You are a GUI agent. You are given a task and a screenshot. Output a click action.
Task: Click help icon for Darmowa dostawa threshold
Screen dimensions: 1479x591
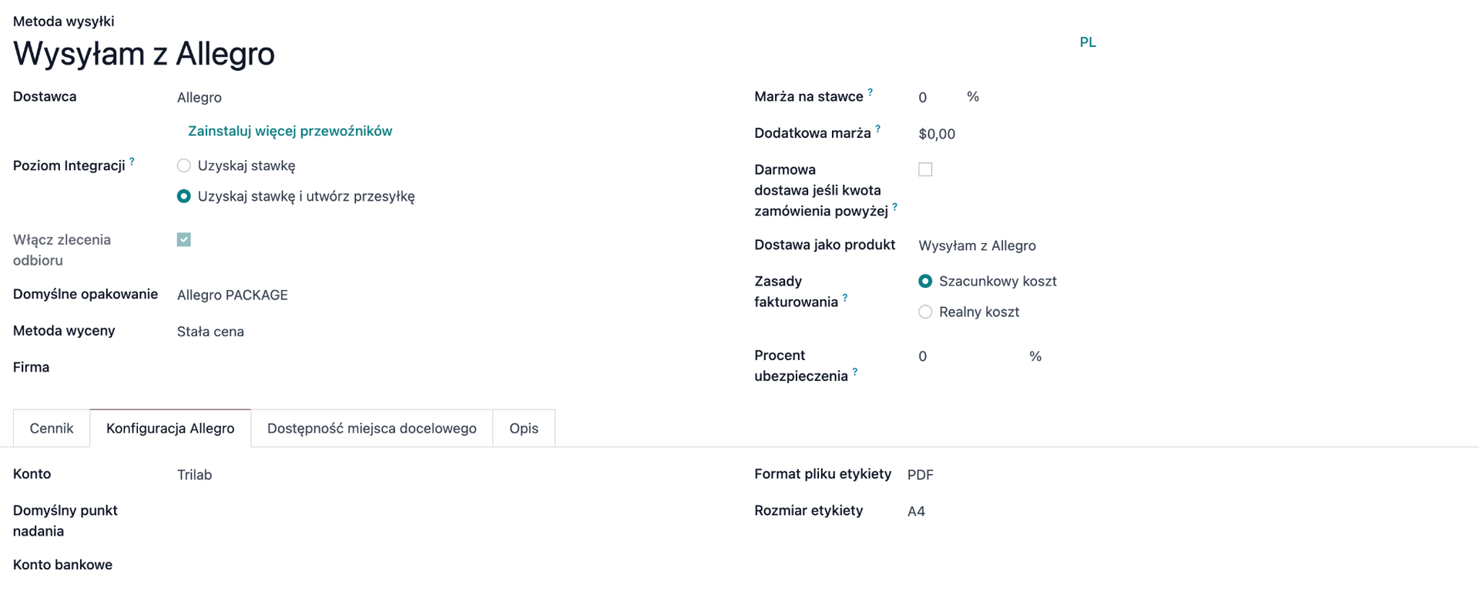tap(894, 207)
